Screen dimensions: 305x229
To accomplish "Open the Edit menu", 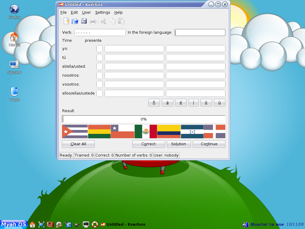I will [74, 13].
